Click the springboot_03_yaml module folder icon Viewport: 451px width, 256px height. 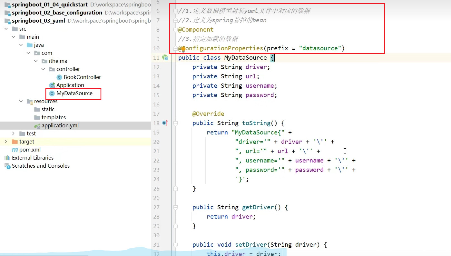(7, 21)
